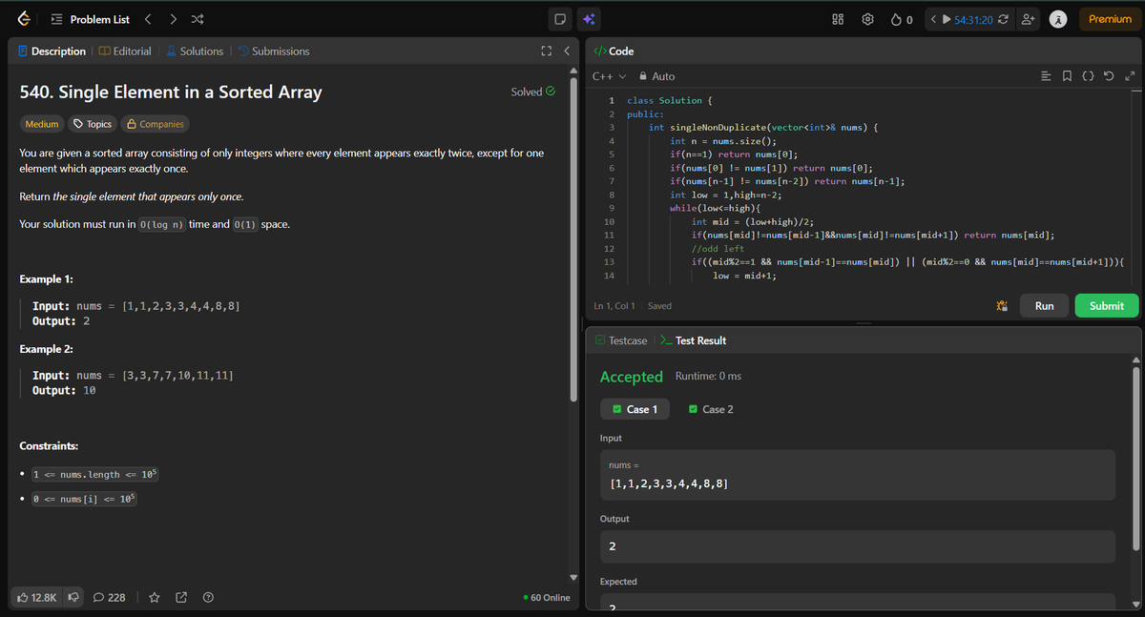Viewport: 1145px width, 617px height.
Task: Click the debugger bug icon
Action: click(1001, 306)
